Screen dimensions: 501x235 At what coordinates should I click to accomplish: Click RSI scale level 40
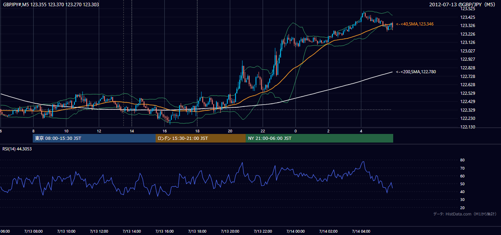pyautogui.click(x=462, y=192)
